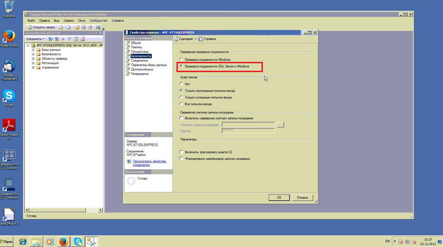Click the refresh icon in Object Explorer toolbar
This screenshot has height=247, width=443.
(x=76, y=39)
